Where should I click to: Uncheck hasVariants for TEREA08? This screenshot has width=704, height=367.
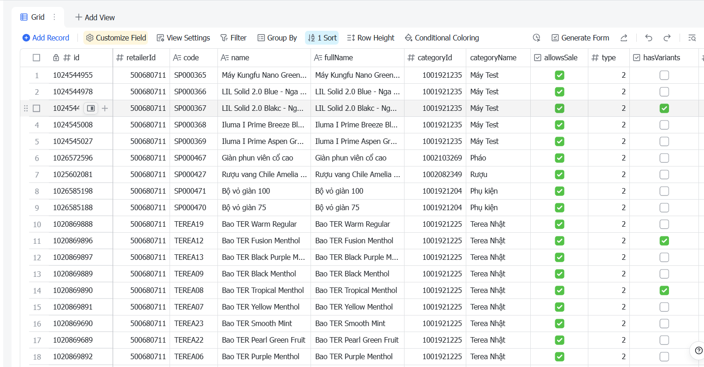664,290
